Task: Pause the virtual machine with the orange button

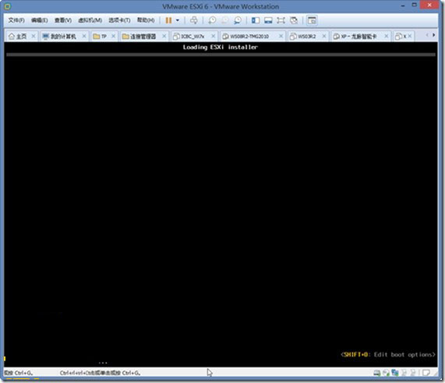Action: (168, 20)
